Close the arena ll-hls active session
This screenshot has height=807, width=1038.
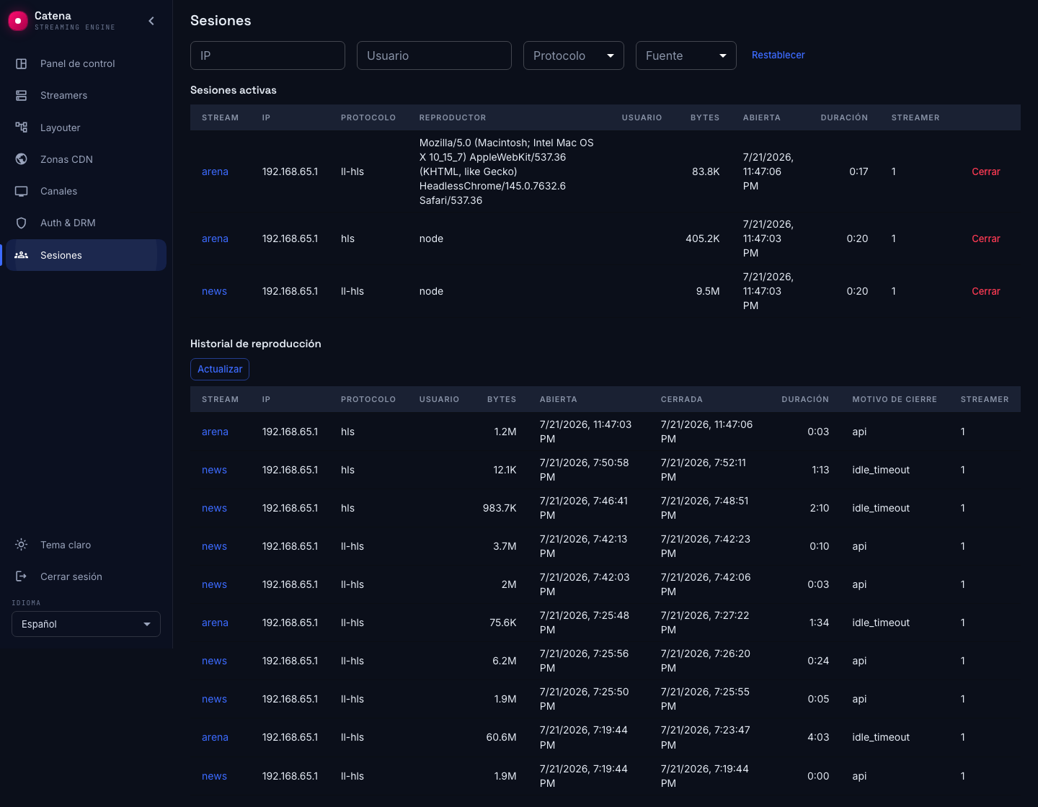[986, 171]
